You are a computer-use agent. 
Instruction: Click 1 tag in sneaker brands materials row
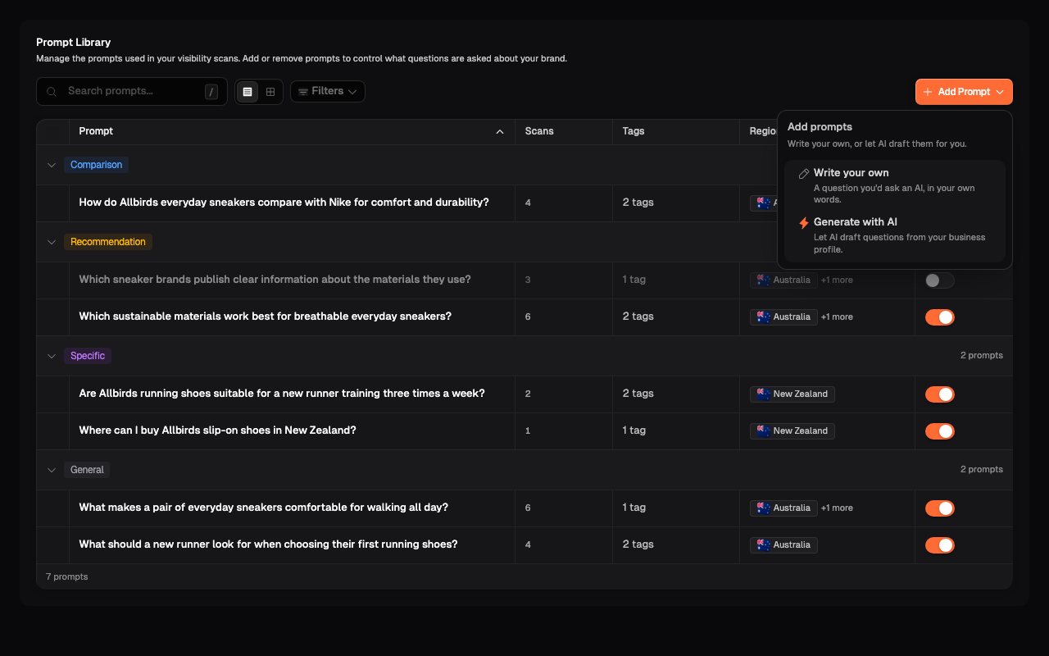click(634, 280)
